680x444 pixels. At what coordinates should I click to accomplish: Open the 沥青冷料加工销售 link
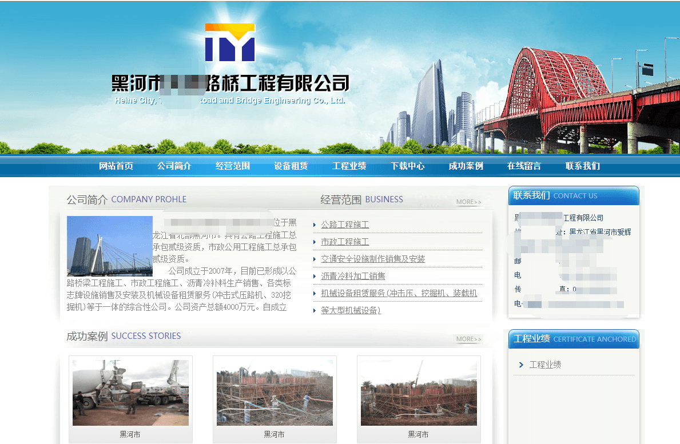coord(353,276)
